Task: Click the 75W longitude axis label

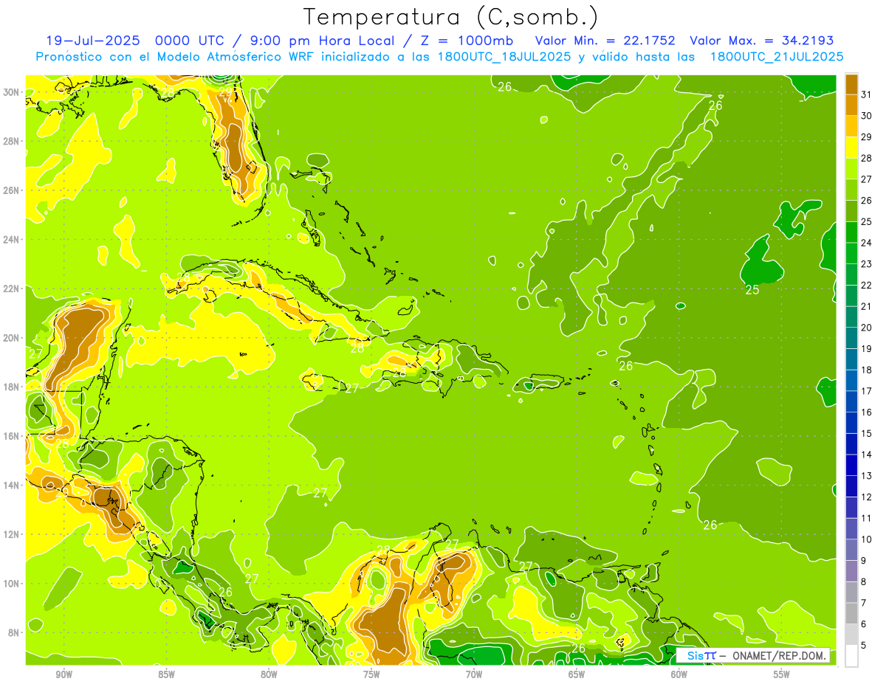Action: [371, 675]
